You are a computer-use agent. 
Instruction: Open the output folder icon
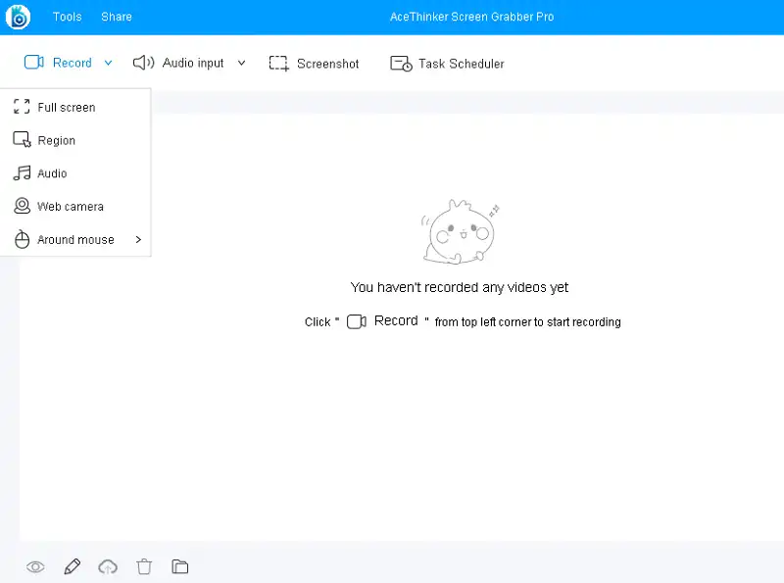pos(179,566)
